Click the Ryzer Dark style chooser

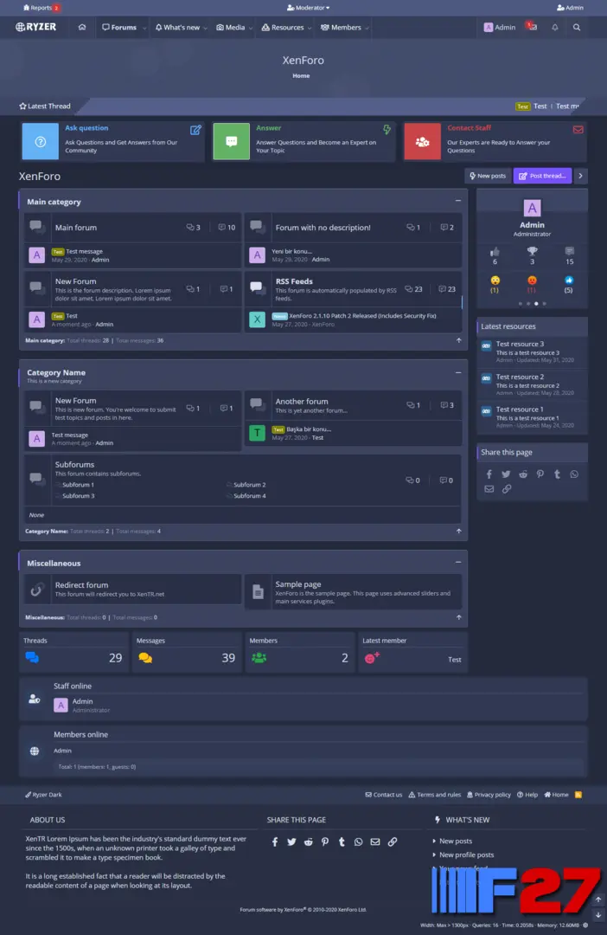pyautogui.click(x=43, y=795)
